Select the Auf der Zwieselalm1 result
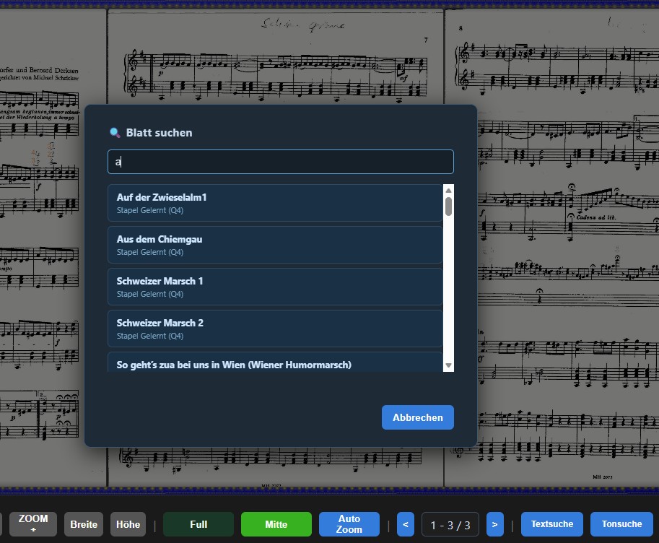This screenshot has height=543, width=659. tap(275, 203)
